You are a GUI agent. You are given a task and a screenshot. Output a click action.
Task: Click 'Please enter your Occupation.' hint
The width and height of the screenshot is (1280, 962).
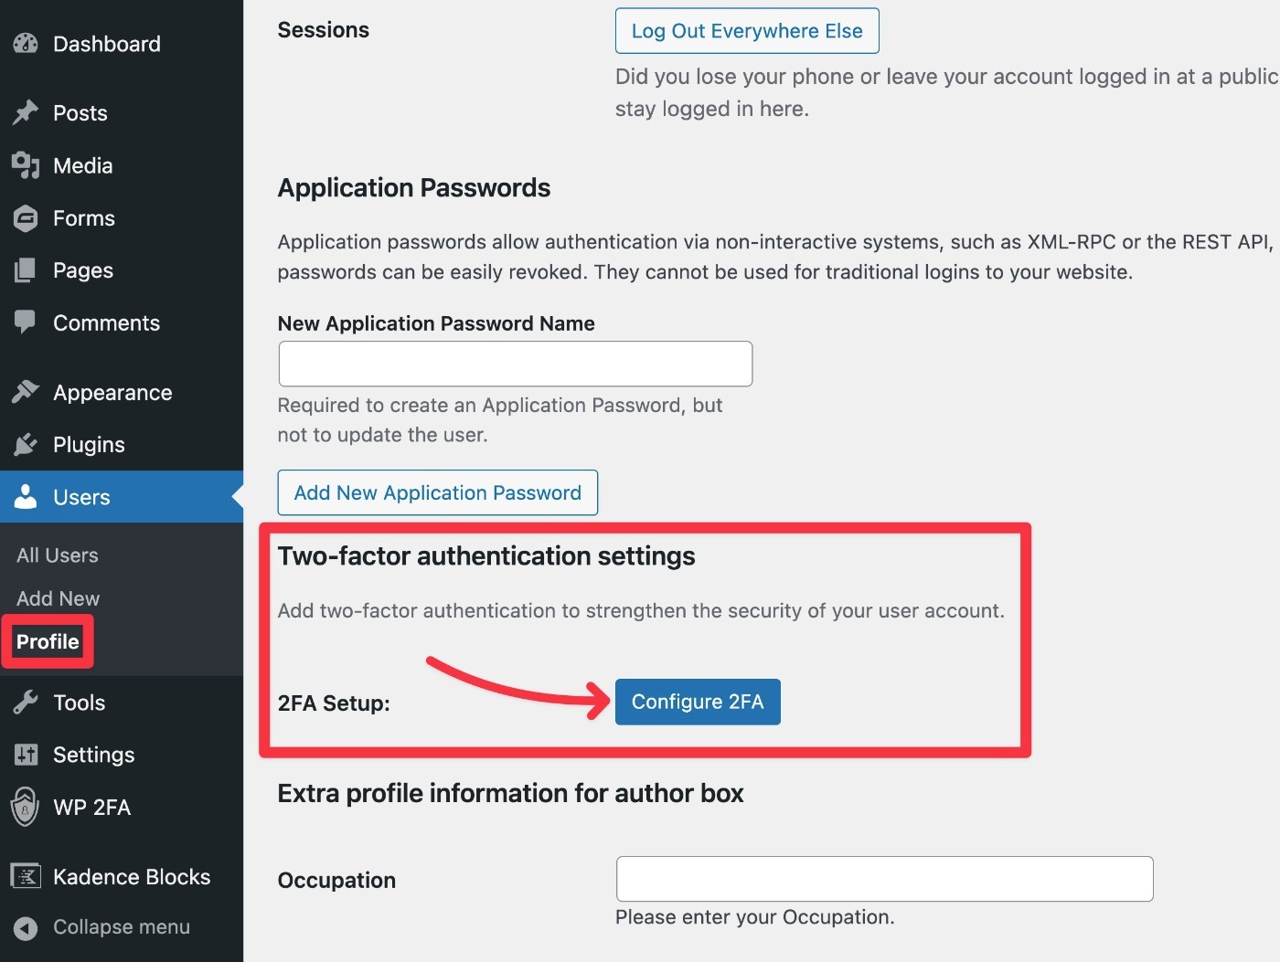(755, 917)
